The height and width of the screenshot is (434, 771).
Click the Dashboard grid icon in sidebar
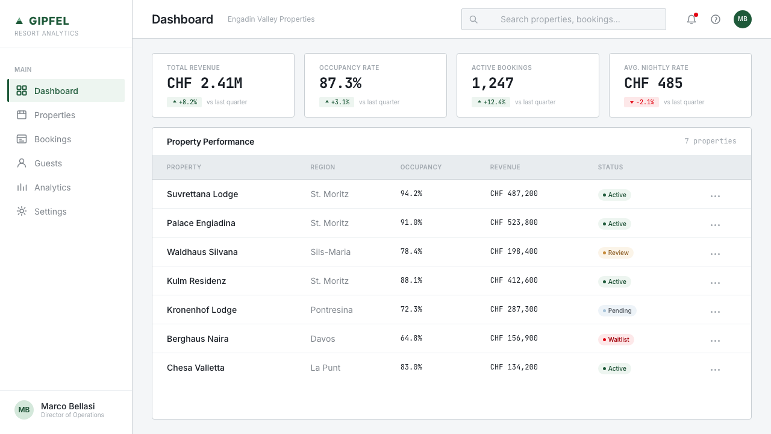tap(22, 90)
